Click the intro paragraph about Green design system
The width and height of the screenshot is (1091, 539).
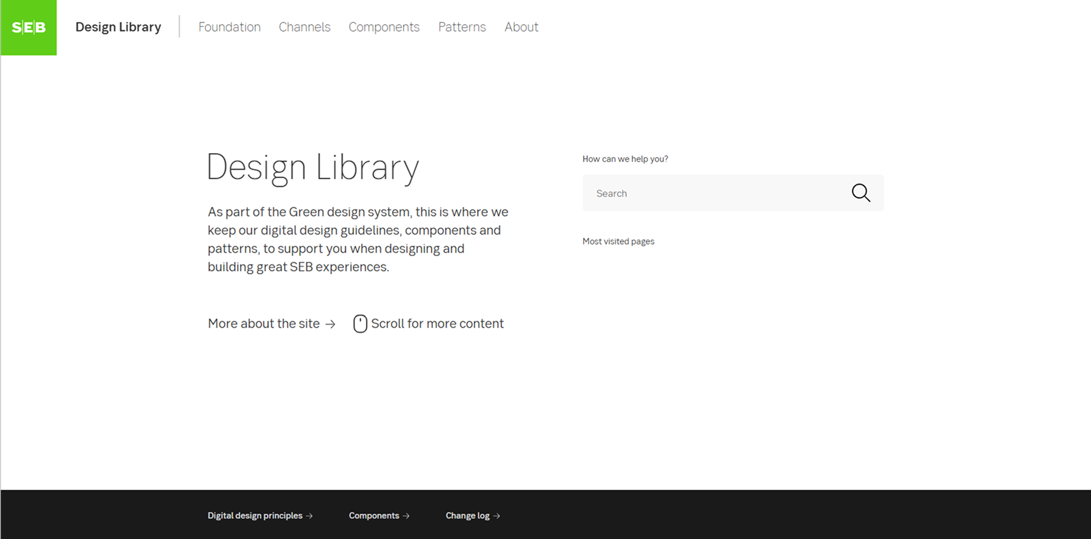coord(358,239)
